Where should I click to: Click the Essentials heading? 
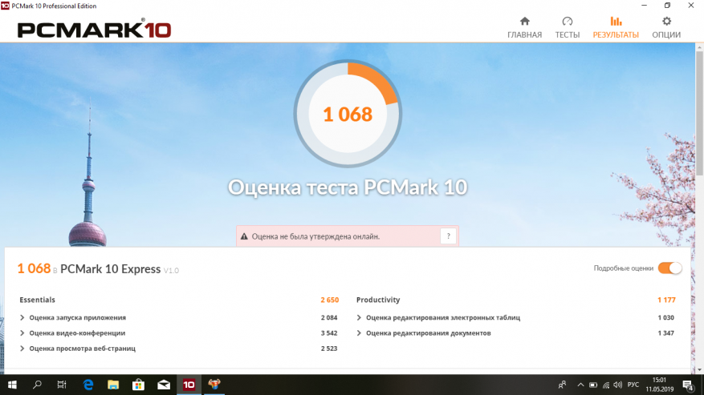37,300
